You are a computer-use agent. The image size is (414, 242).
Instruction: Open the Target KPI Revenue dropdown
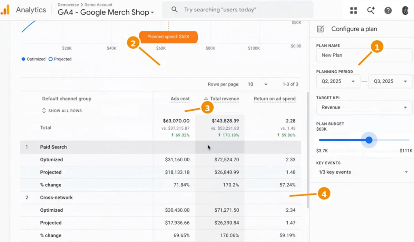[x=364, y=107]
